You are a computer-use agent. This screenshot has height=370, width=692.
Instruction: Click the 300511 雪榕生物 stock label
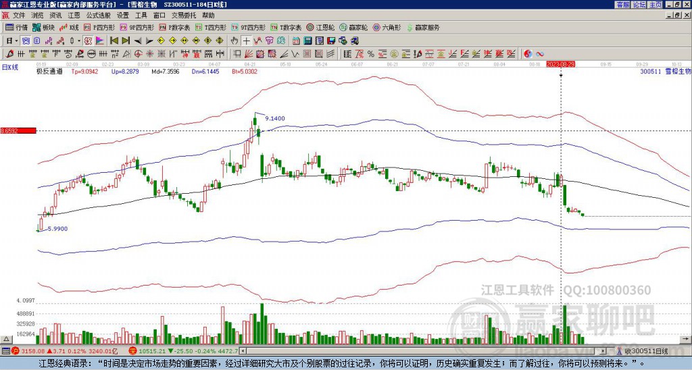tap(665, 71)
